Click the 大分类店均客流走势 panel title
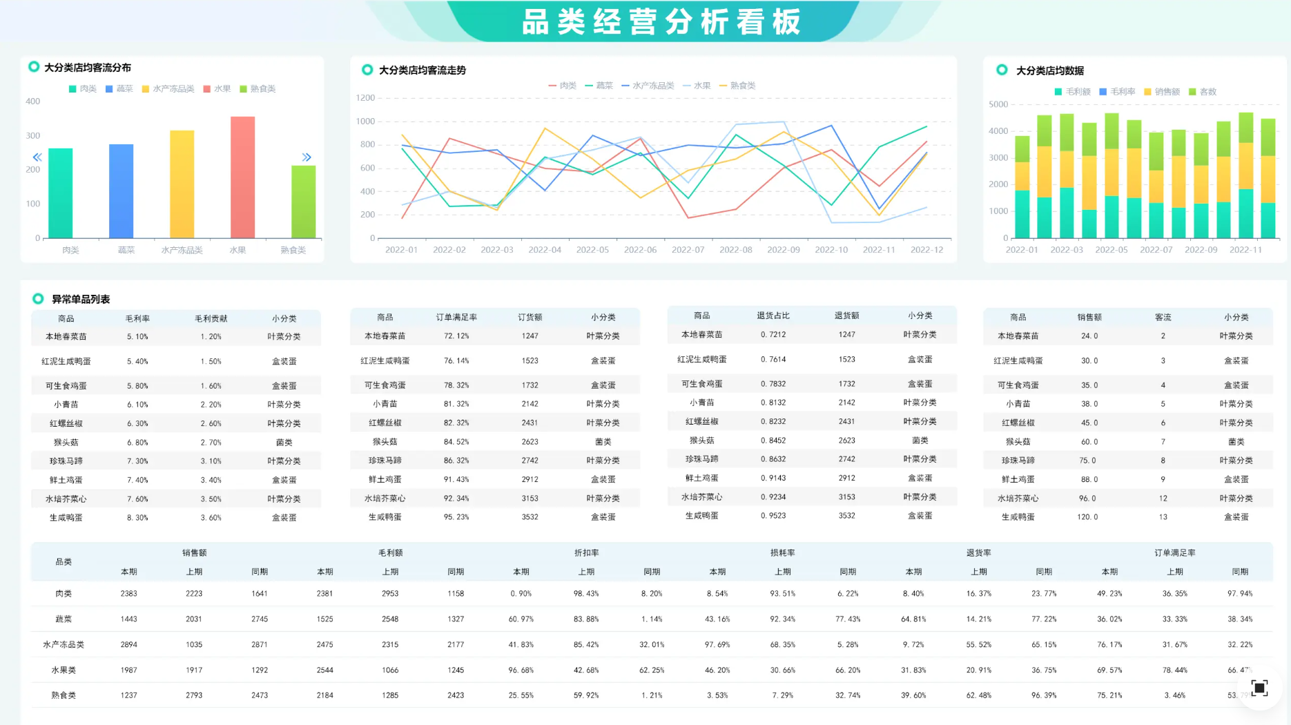 423,70
